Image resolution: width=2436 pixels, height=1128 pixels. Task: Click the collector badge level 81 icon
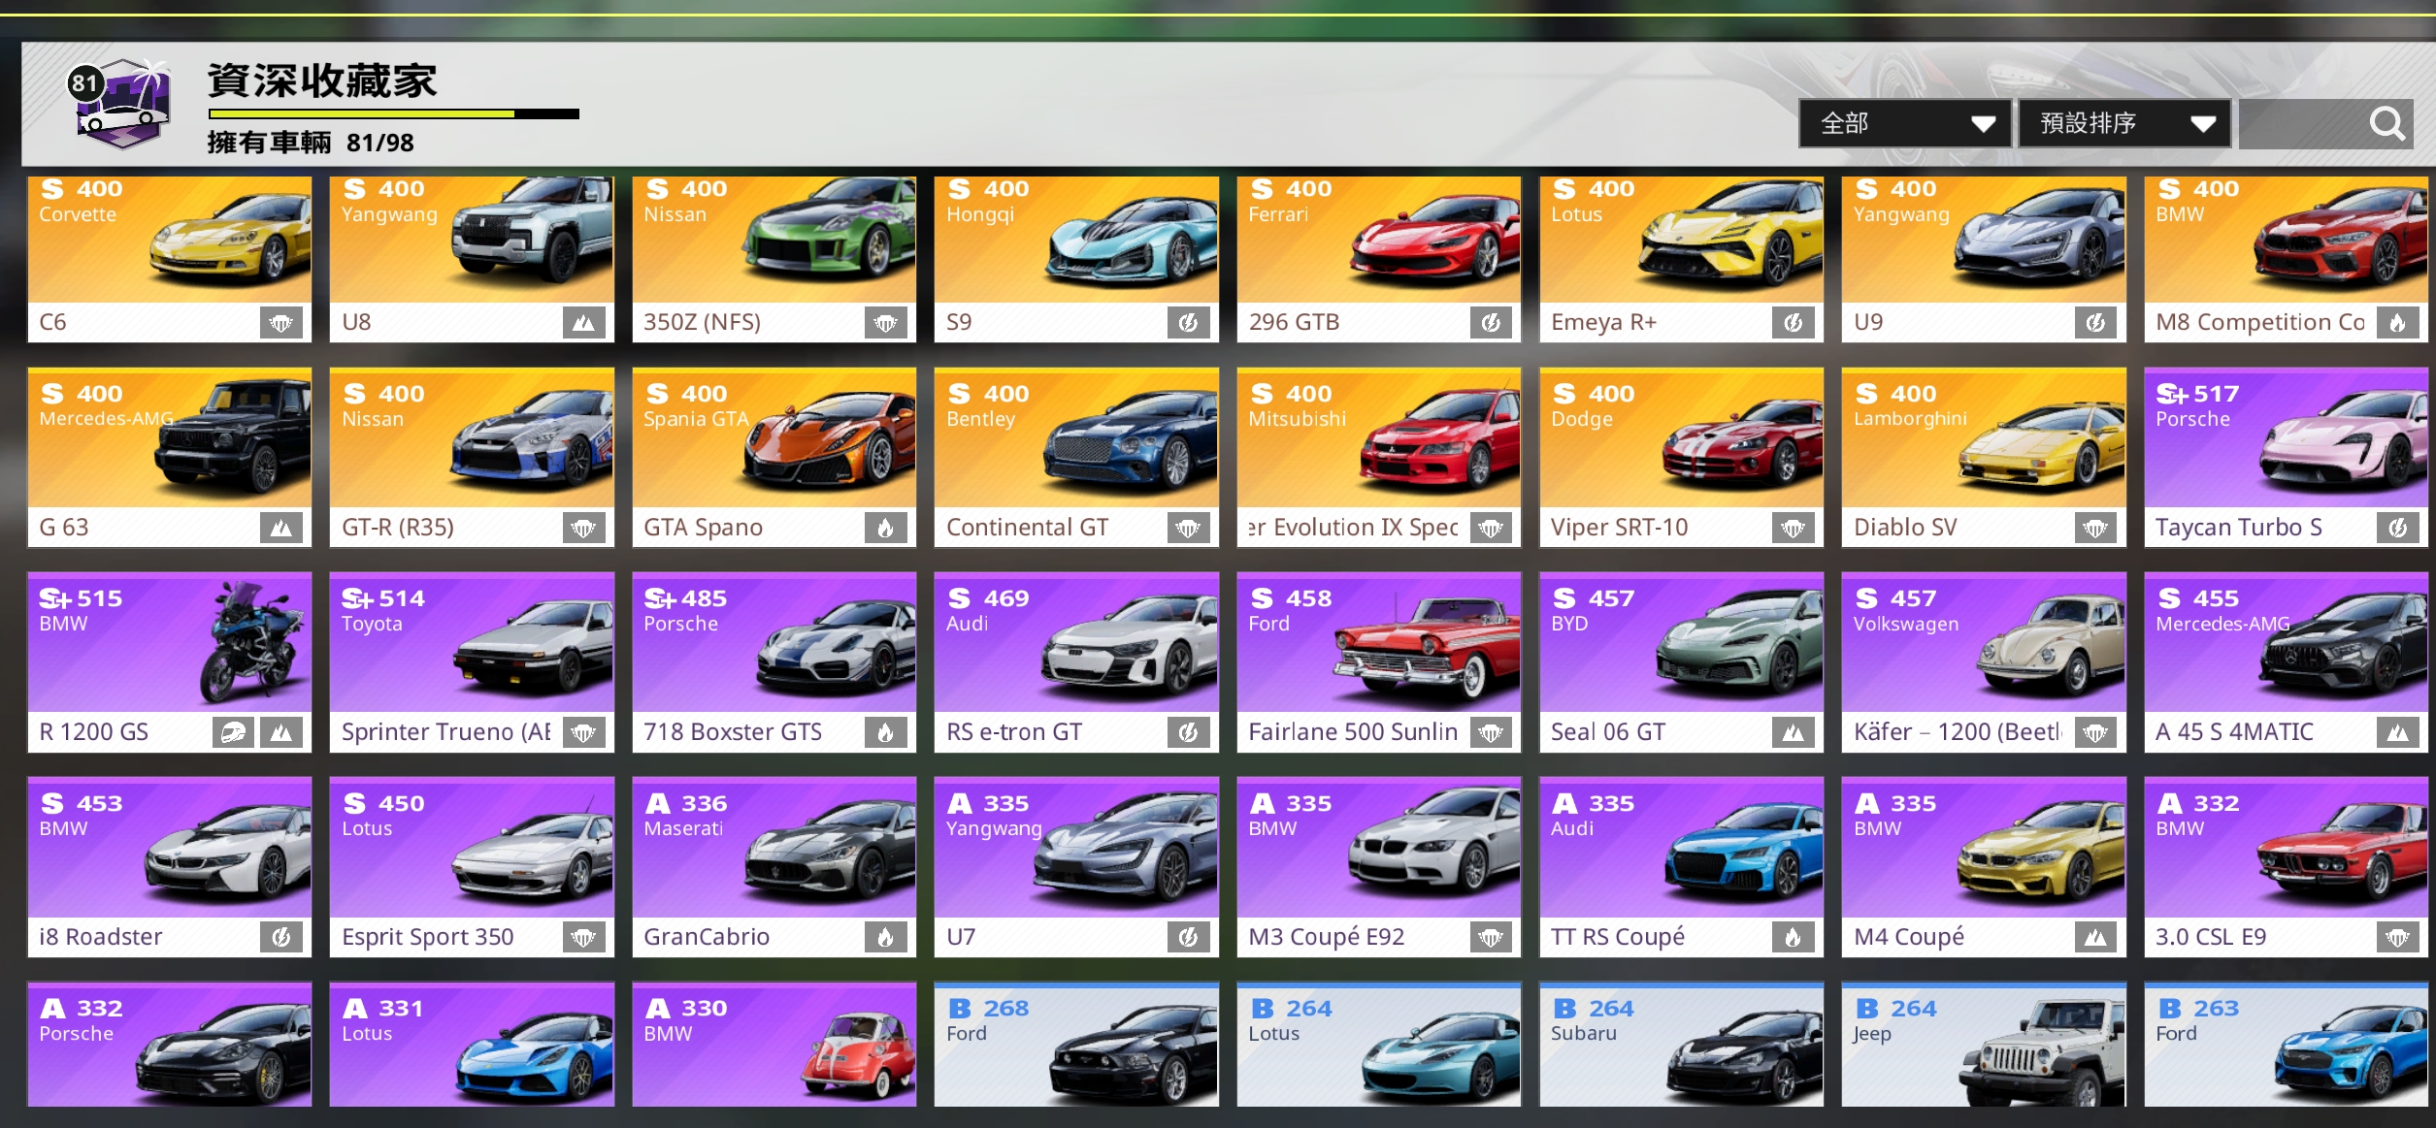click(120, 104)
